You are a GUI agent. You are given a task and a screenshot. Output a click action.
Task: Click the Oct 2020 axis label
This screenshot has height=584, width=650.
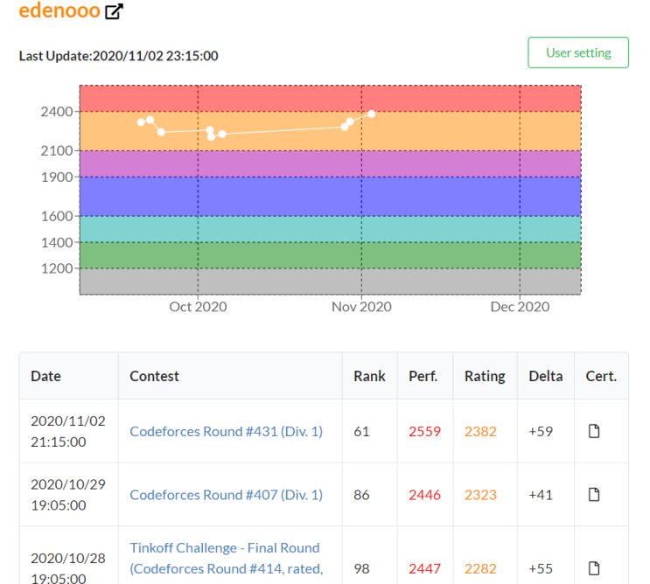(x=198, y=307)
